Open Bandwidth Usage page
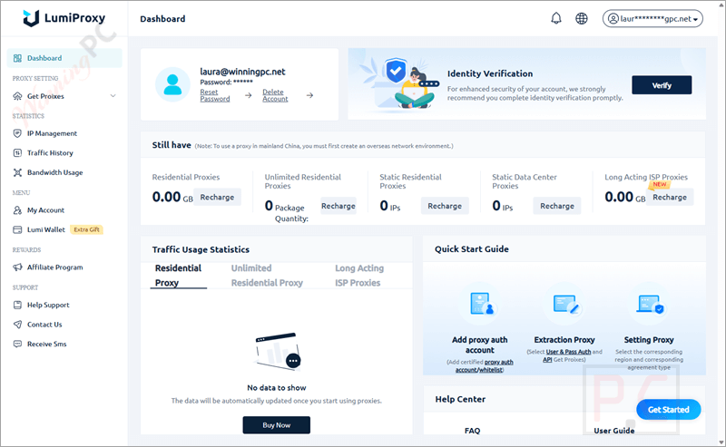The image size is (726, 447). click(x=54, y=172)
